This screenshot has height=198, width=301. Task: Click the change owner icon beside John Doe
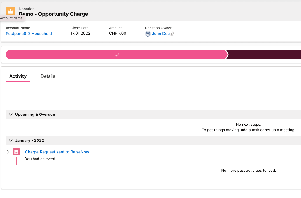[172, 34]
